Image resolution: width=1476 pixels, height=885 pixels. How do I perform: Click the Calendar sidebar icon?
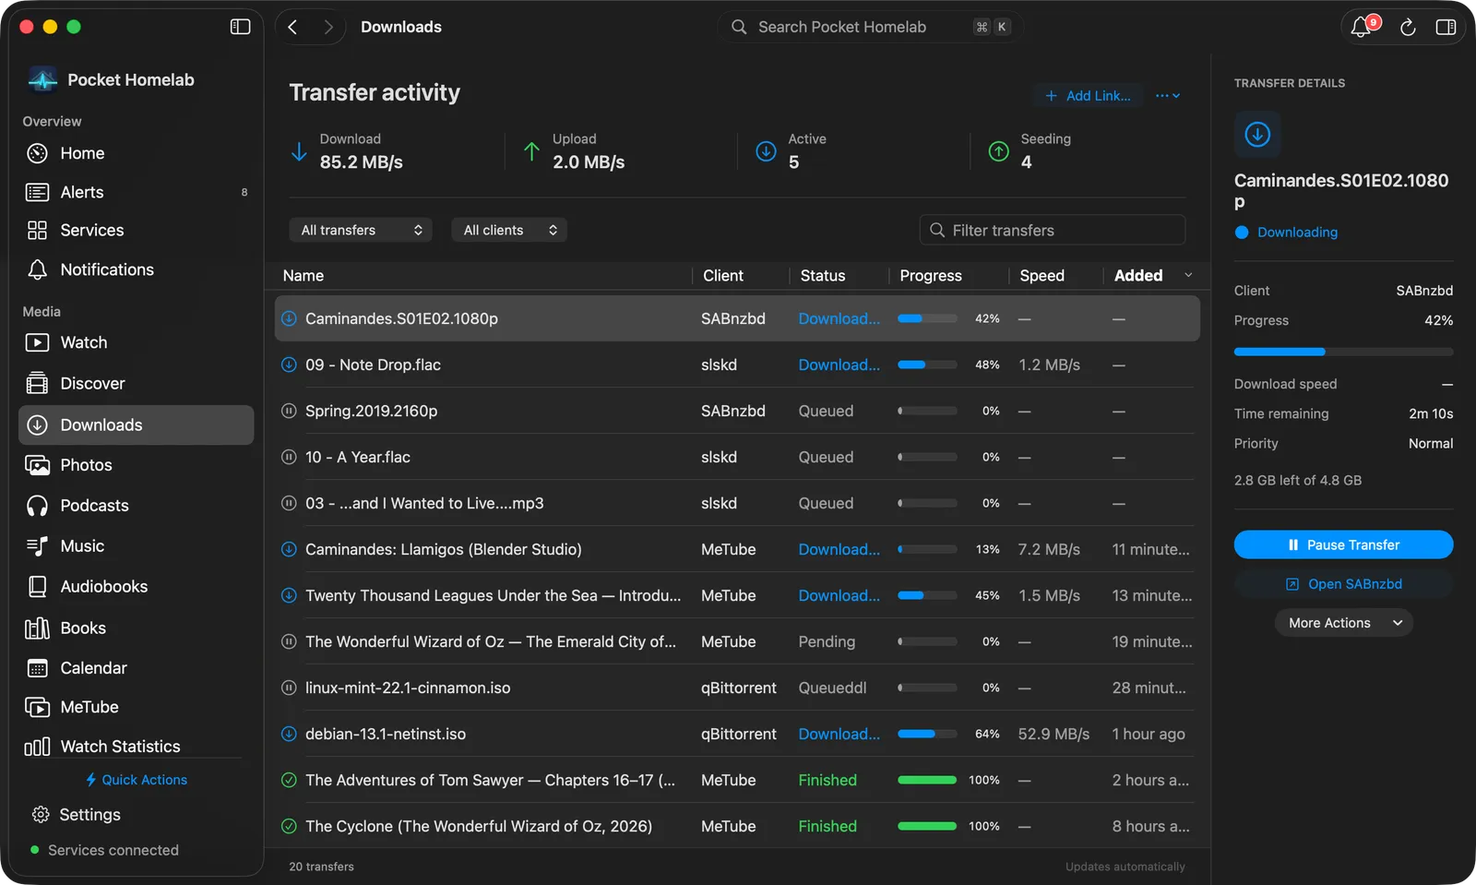37,668
